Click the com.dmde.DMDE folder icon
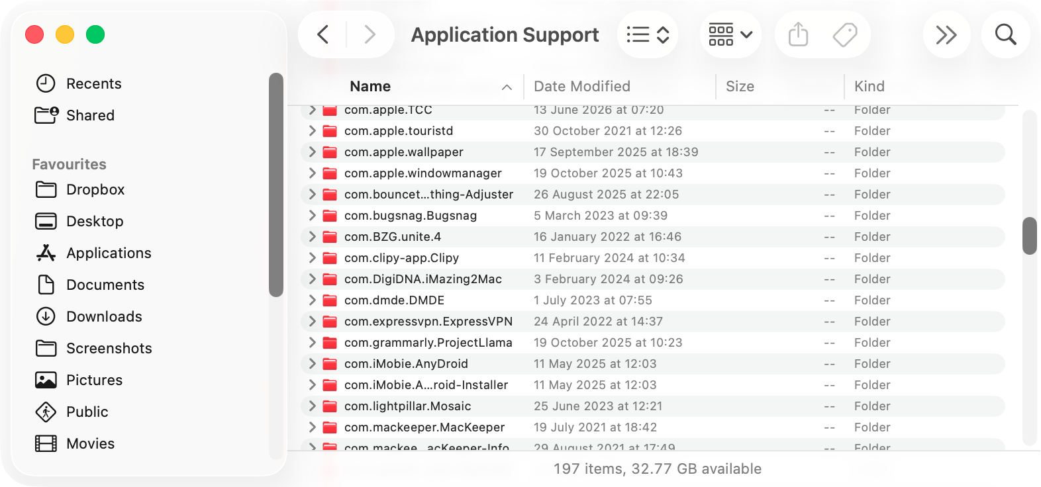This screenshot has width=1041, height=487. [x=330, y=300]
